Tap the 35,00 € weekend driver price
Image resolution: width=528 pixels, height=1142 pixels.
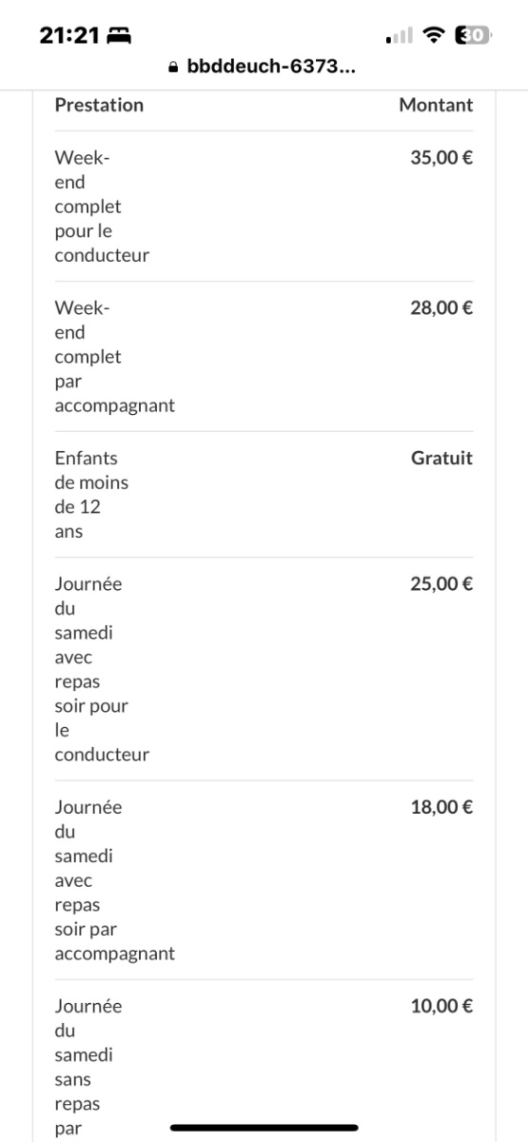click(441, 157)
